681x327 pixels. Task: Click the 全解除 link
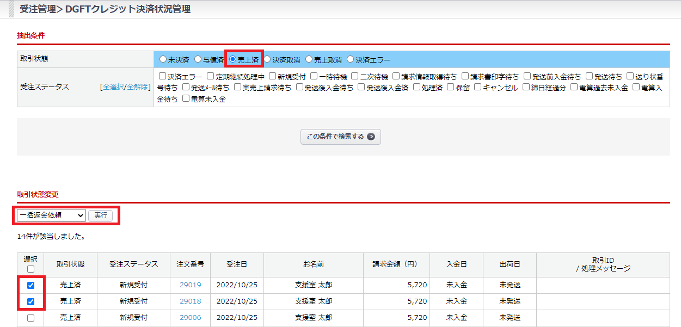pos(137,87)
